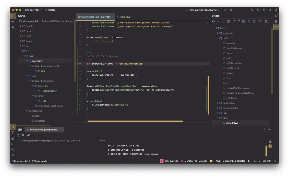Toggle Gradle offline mode

click(260, 21)
